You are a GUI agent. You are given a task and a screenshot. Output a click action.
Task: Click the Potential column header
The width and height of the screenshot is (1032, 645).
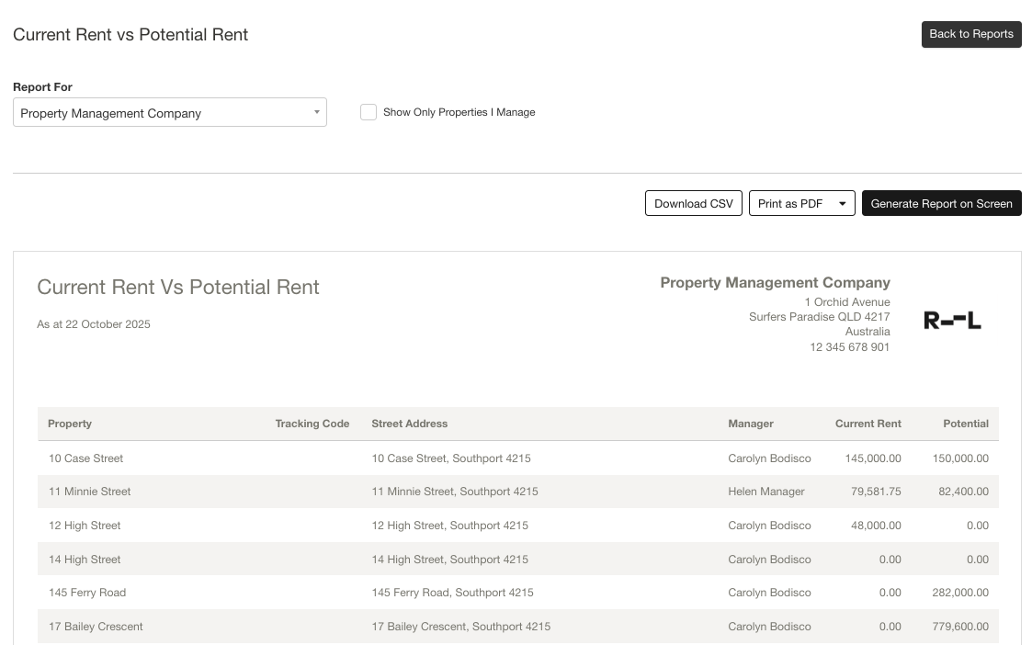point(965,424)
